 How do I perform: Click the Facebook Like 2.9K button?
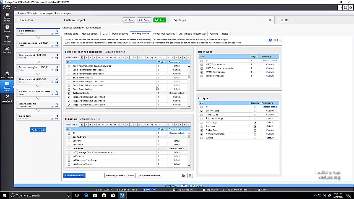tap(149, 190)
